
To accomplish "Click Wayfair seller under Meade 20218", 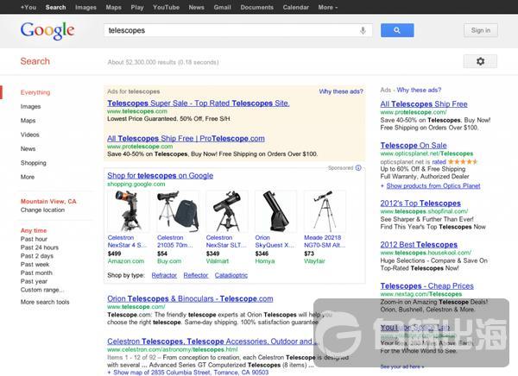I will [x=314, y=261].
